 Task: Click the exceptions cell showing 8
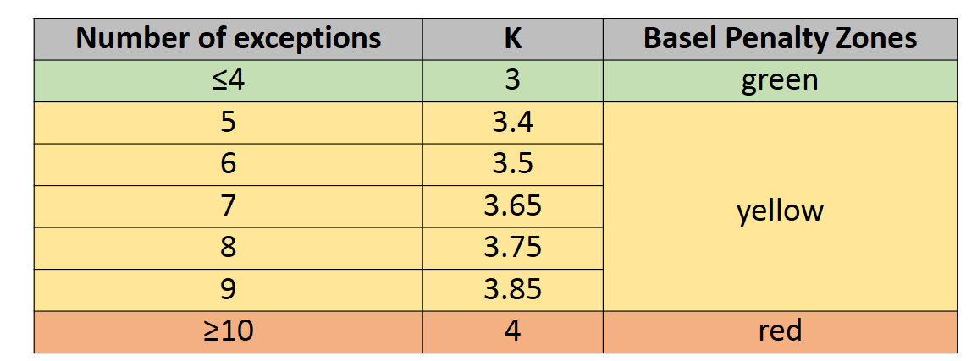coord(228,248)
